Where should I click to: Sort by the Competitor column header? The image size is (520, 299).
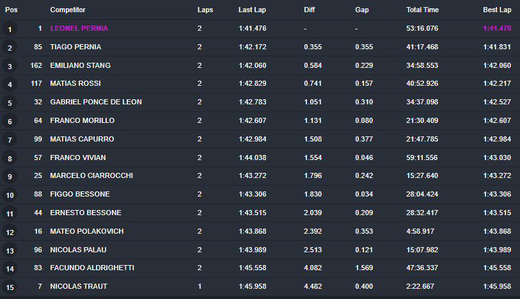click(67, 10)
